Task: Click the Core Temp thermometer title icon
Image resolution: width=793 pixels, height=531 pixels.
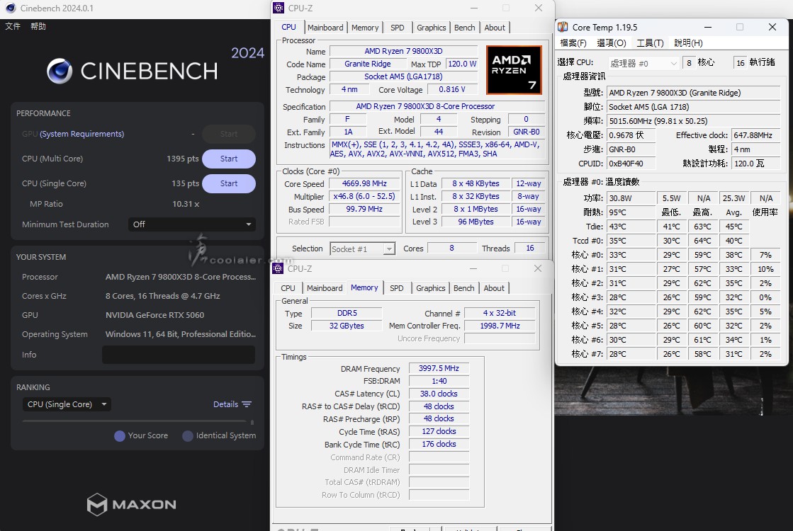Action: (563, 27)
